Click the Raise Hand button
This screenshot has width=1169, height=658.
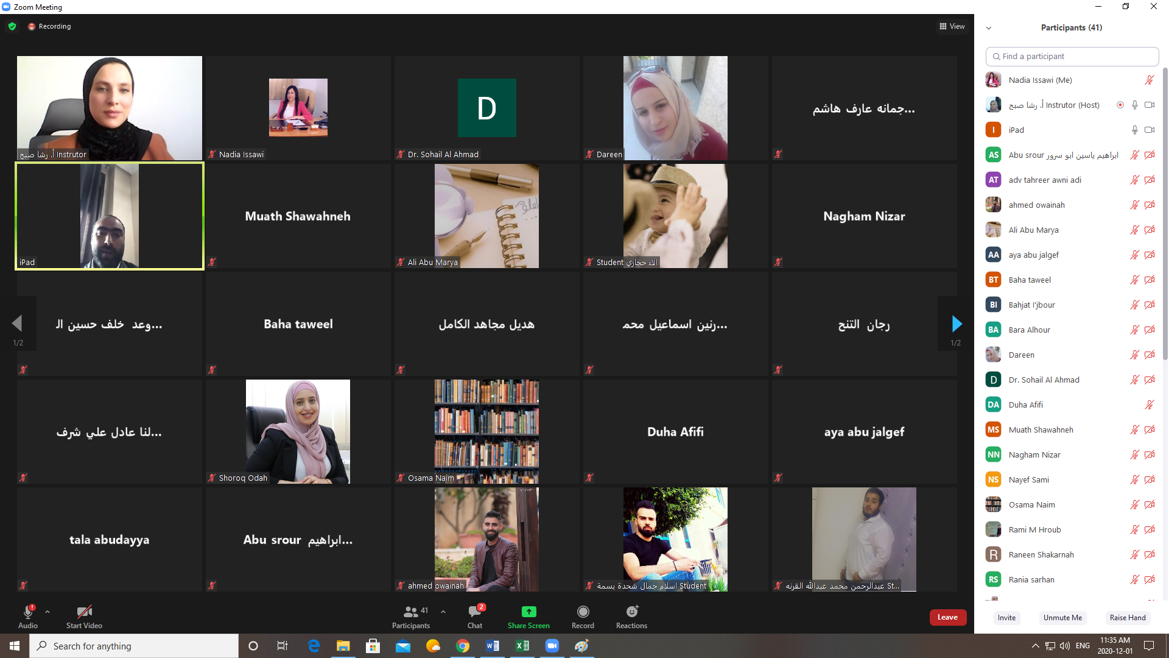pos(1128,618)
